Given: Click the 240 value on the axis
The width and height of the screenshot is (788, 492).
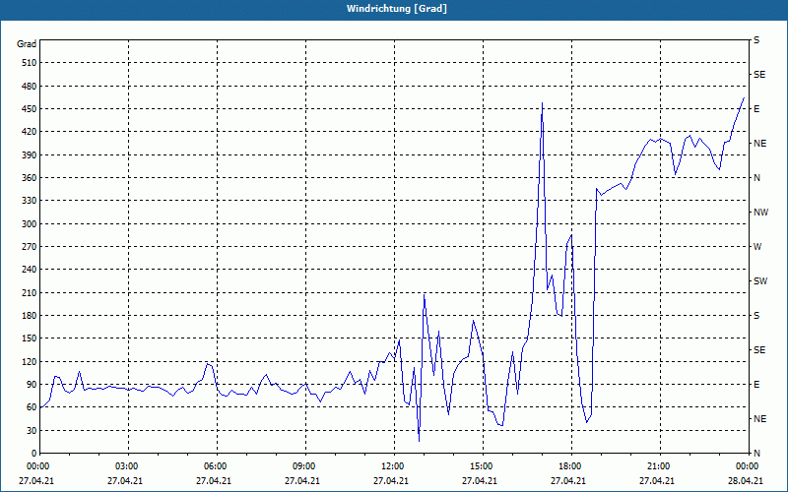Looking at the screenshot, I should [30, 270].
